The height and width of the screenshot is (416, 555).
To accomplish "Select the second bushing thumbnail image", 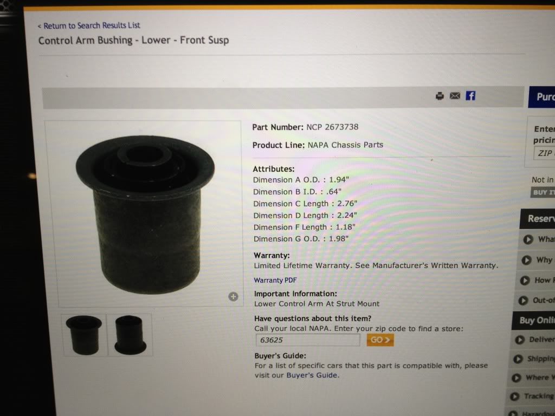I will 130,335.
